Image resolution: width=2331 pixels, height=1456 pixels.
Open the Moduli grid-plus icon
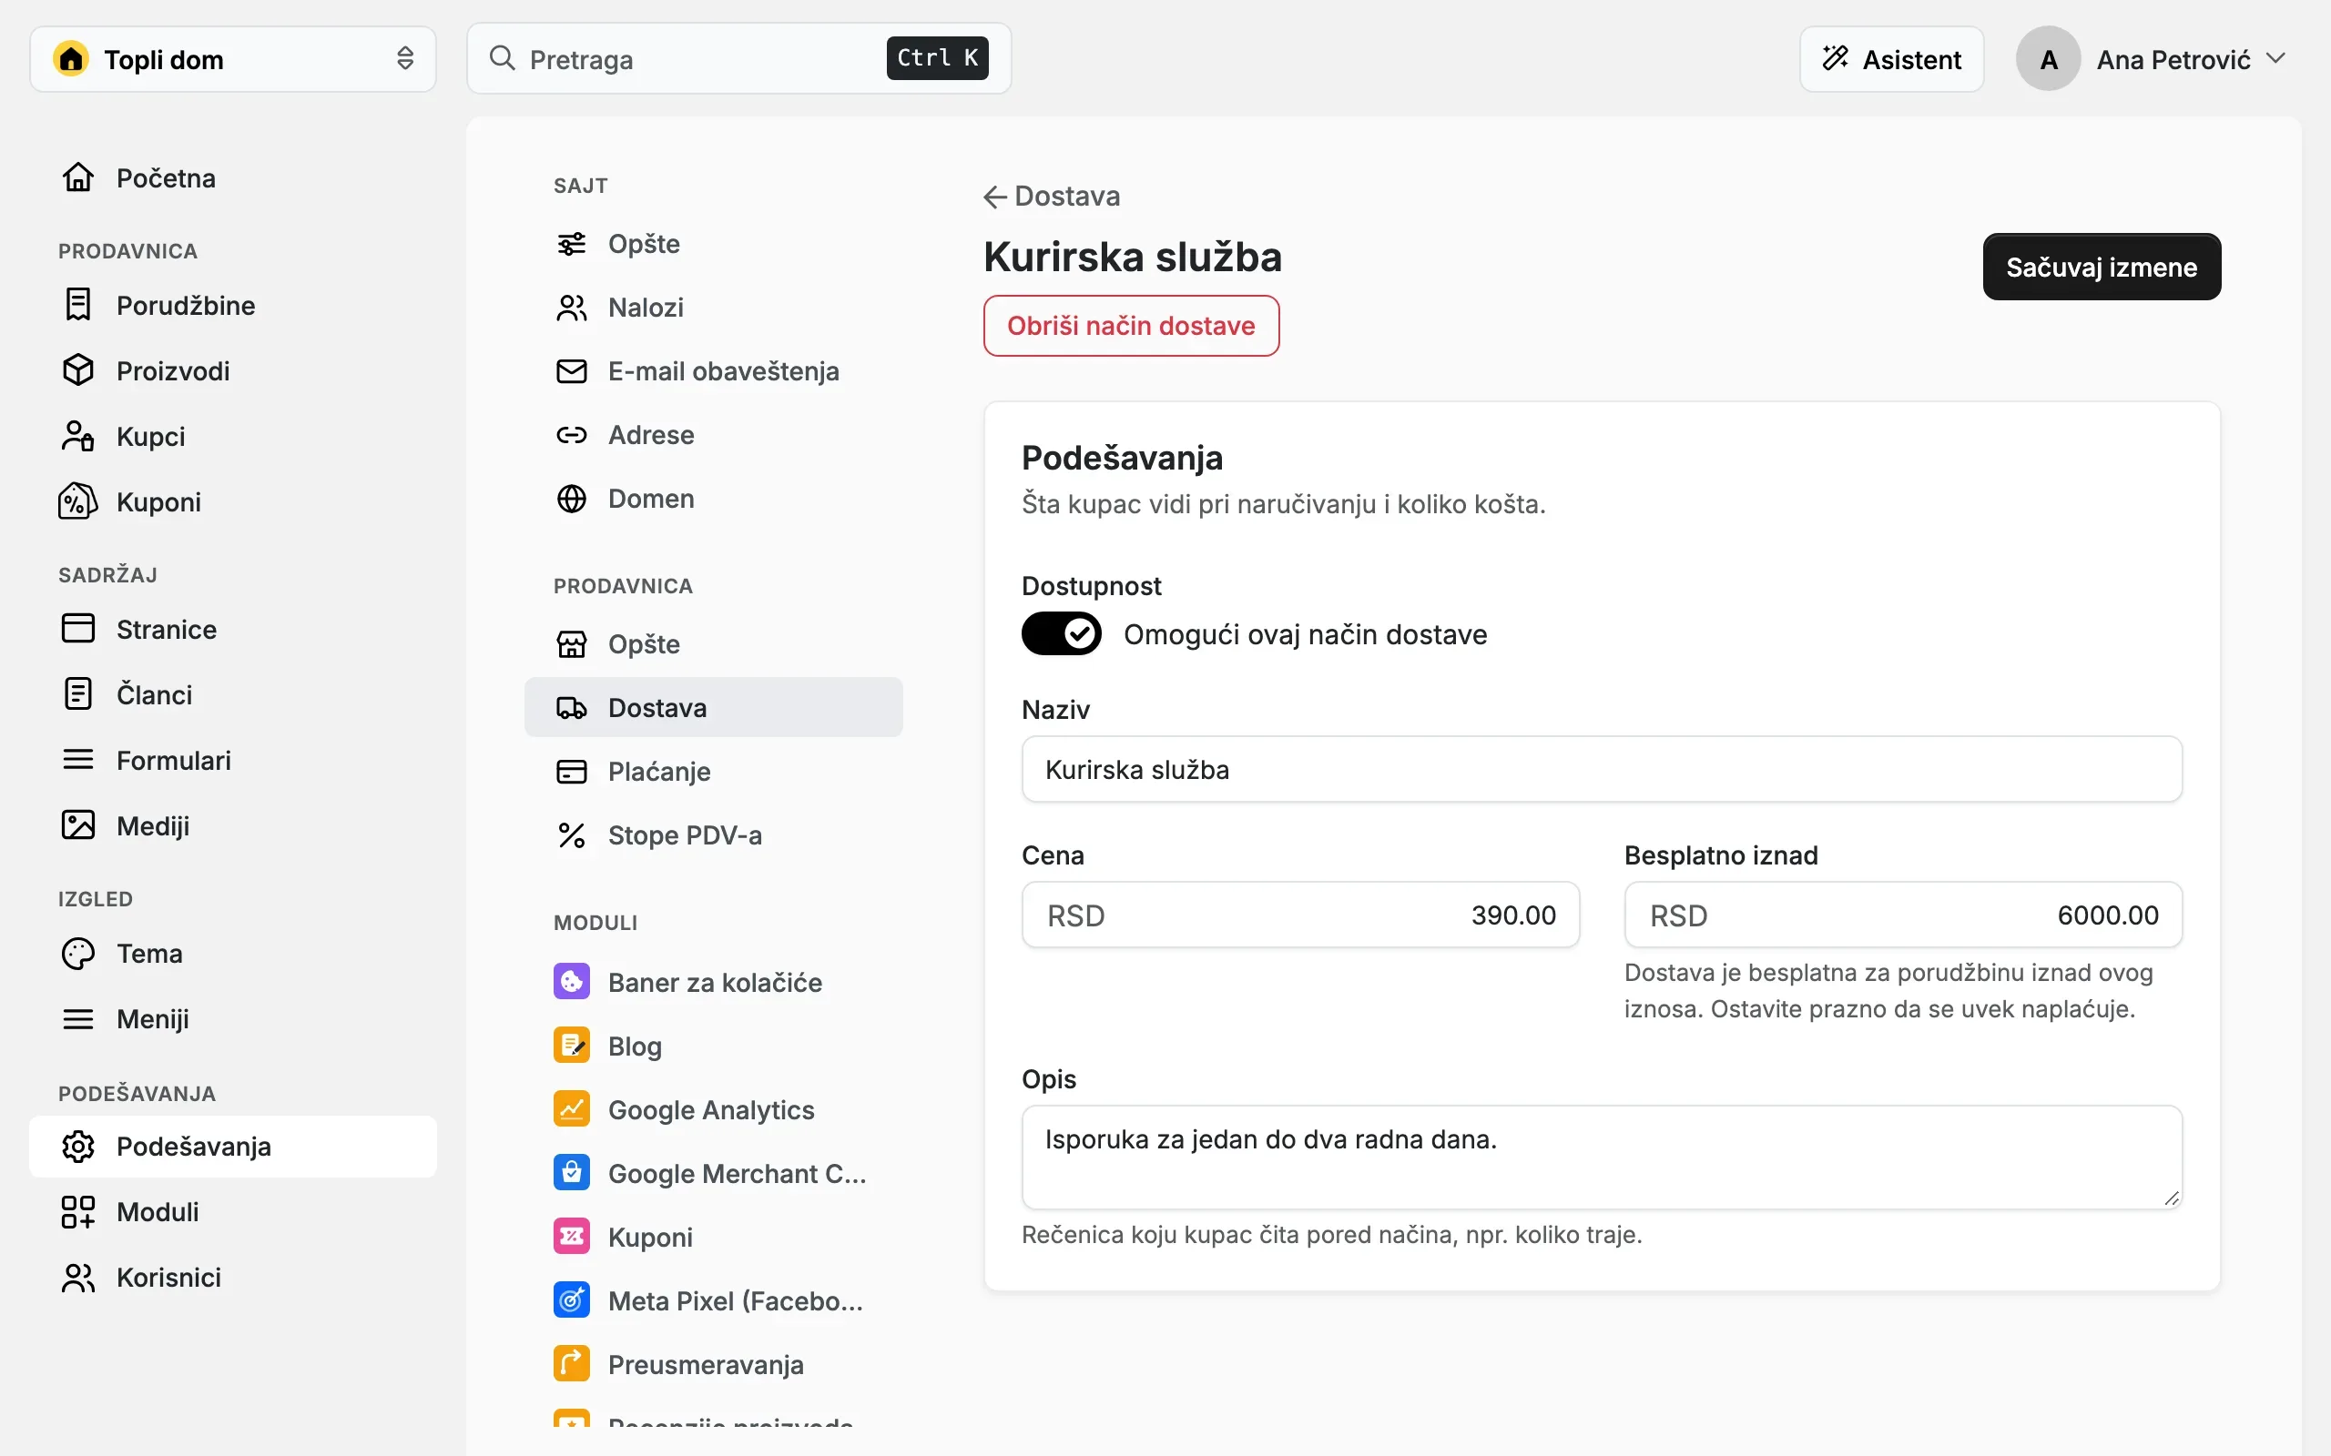pos(78,1211)
